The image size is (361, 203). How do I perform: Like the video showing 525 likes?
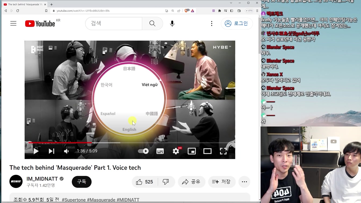(x=145, y=182)
